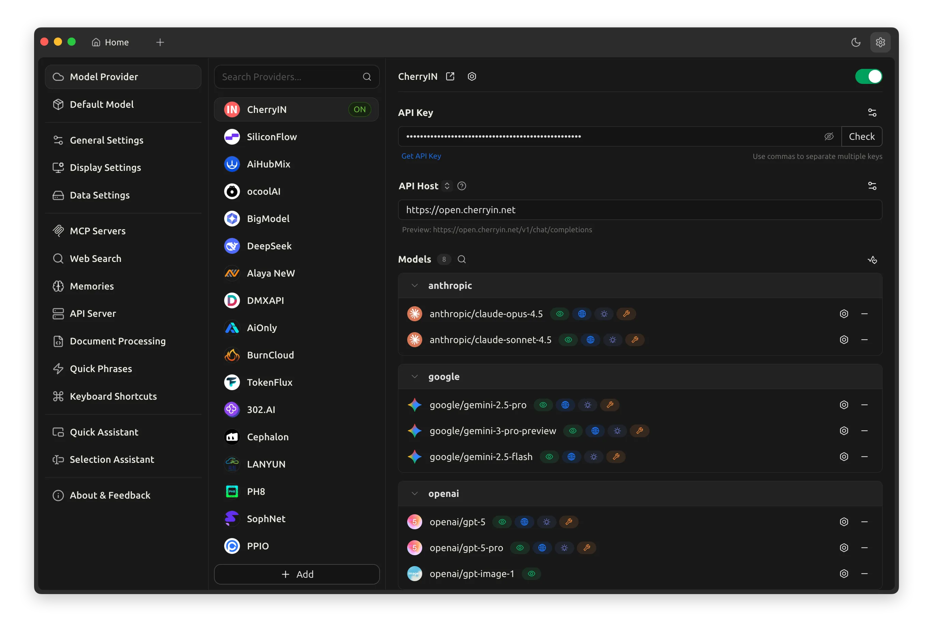The height and width of the screenshot is (635, 933).
Task: Remove google/gemini-2.5-pro with minus icon
Action: click(865, 405)
